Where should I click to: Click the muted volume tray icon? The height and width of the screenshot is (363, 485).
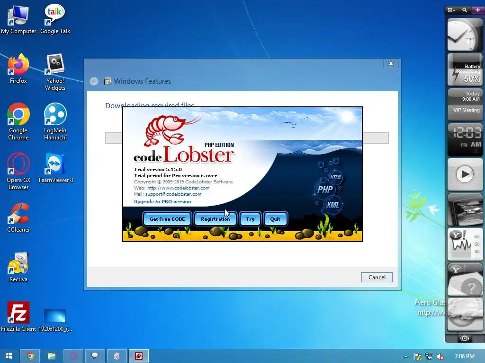pyautogui.click(x=440, y=356)
